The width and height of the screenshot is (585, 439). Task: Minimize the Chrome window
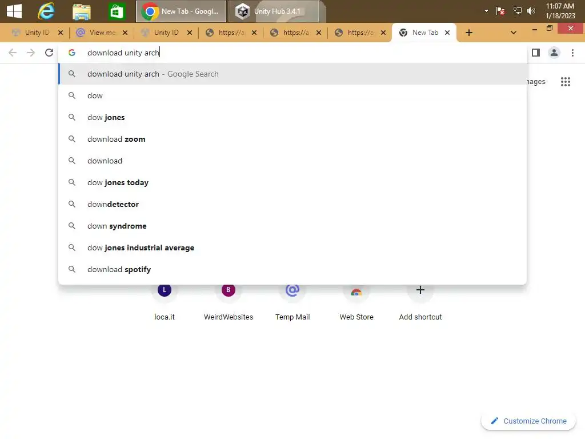click(x=535, y=29)
